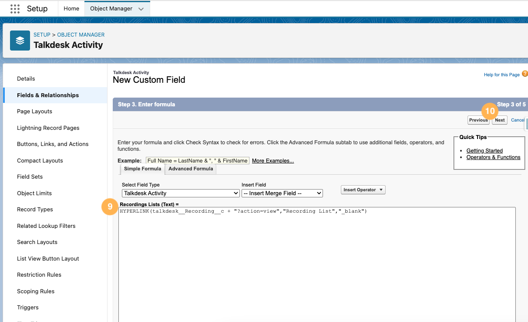
Task: Open the Insert Operator menu
Action: [363, 190]
